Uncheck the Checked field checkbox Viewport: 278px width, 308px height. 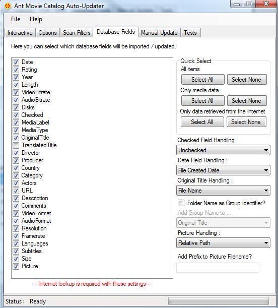coord(16,115)
